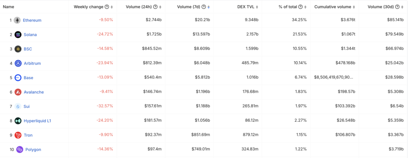Click the Hyperliquid L1 logo icon
408x158 pixels.
18,121
